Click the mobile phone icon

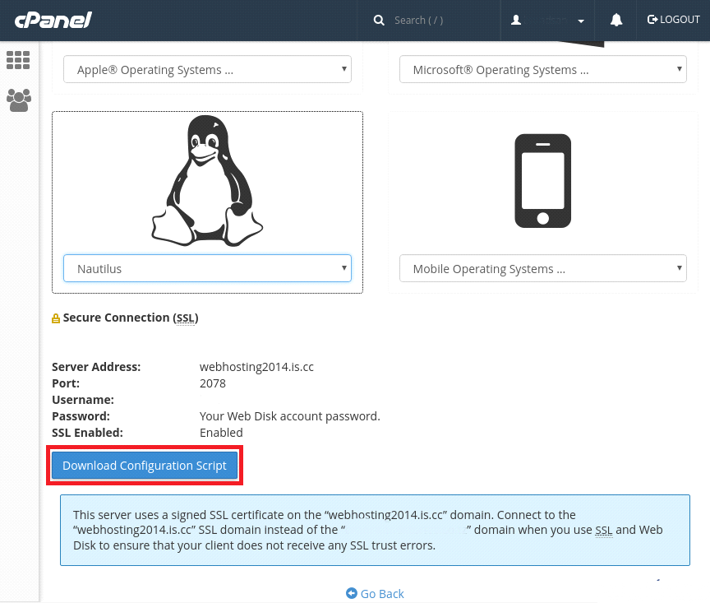[x=542, y=181]
